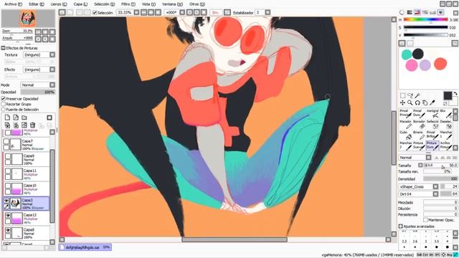Open the rotation angle dropdown
The height and width of the screenshot is (258, 459).
tap(182, 13)
